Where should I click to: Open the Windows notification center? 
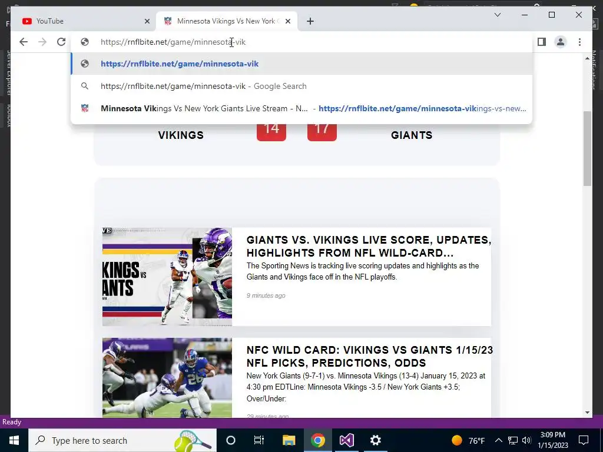point(584,440)
